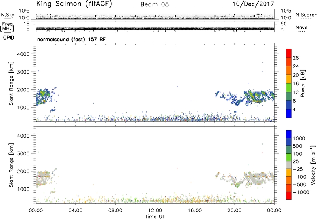Click the yellow 16–20 dB Power colorbar segment
317x219 pixels.
click(289, 79)
